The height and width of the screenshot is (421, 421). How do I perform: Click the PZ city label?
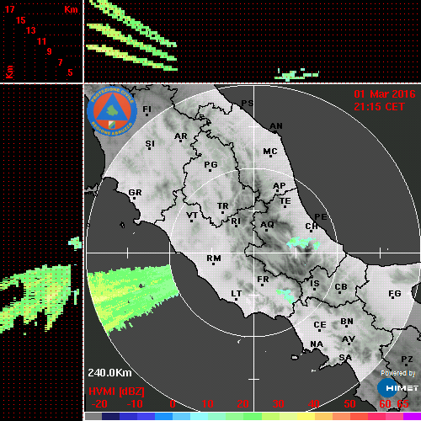tap(407, 359)
